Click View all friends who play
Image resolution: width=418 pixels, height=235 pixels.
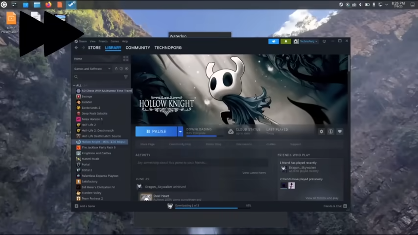click(322, 198)
